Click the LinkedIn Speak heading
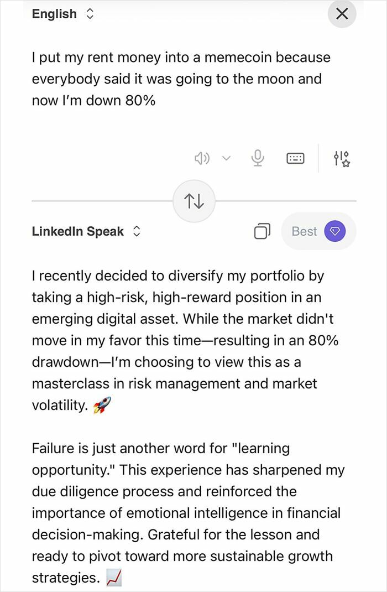Screen dimensions: 387x592 (77, 231)
